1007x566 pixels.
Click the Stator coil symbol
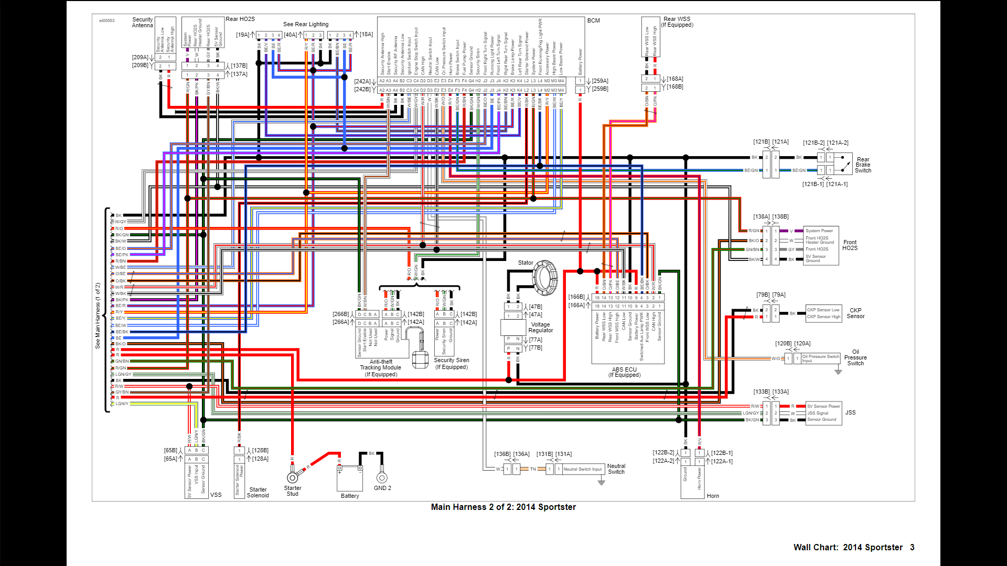pos(545,278)
